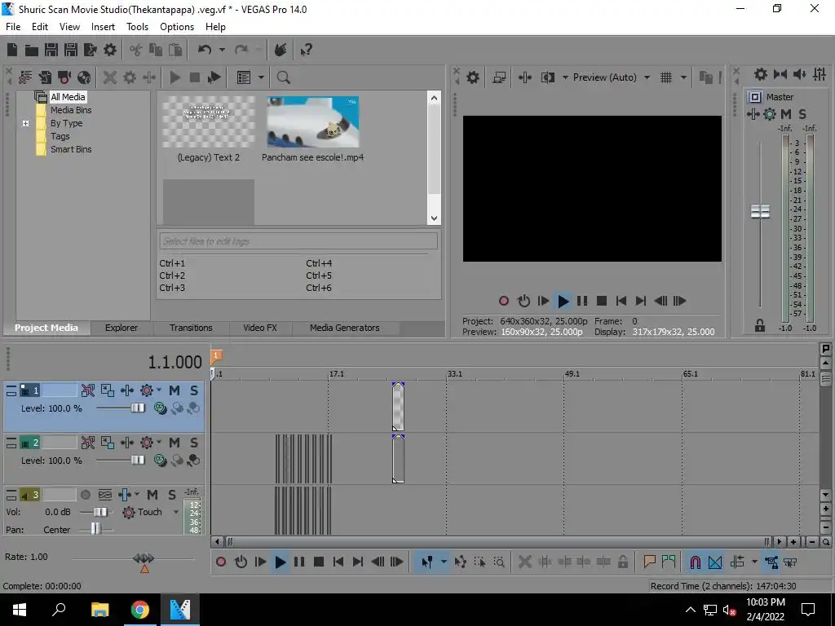Stop playback in the Video Preview transport
Screen dimensions: 835x626
pos(602,302)
